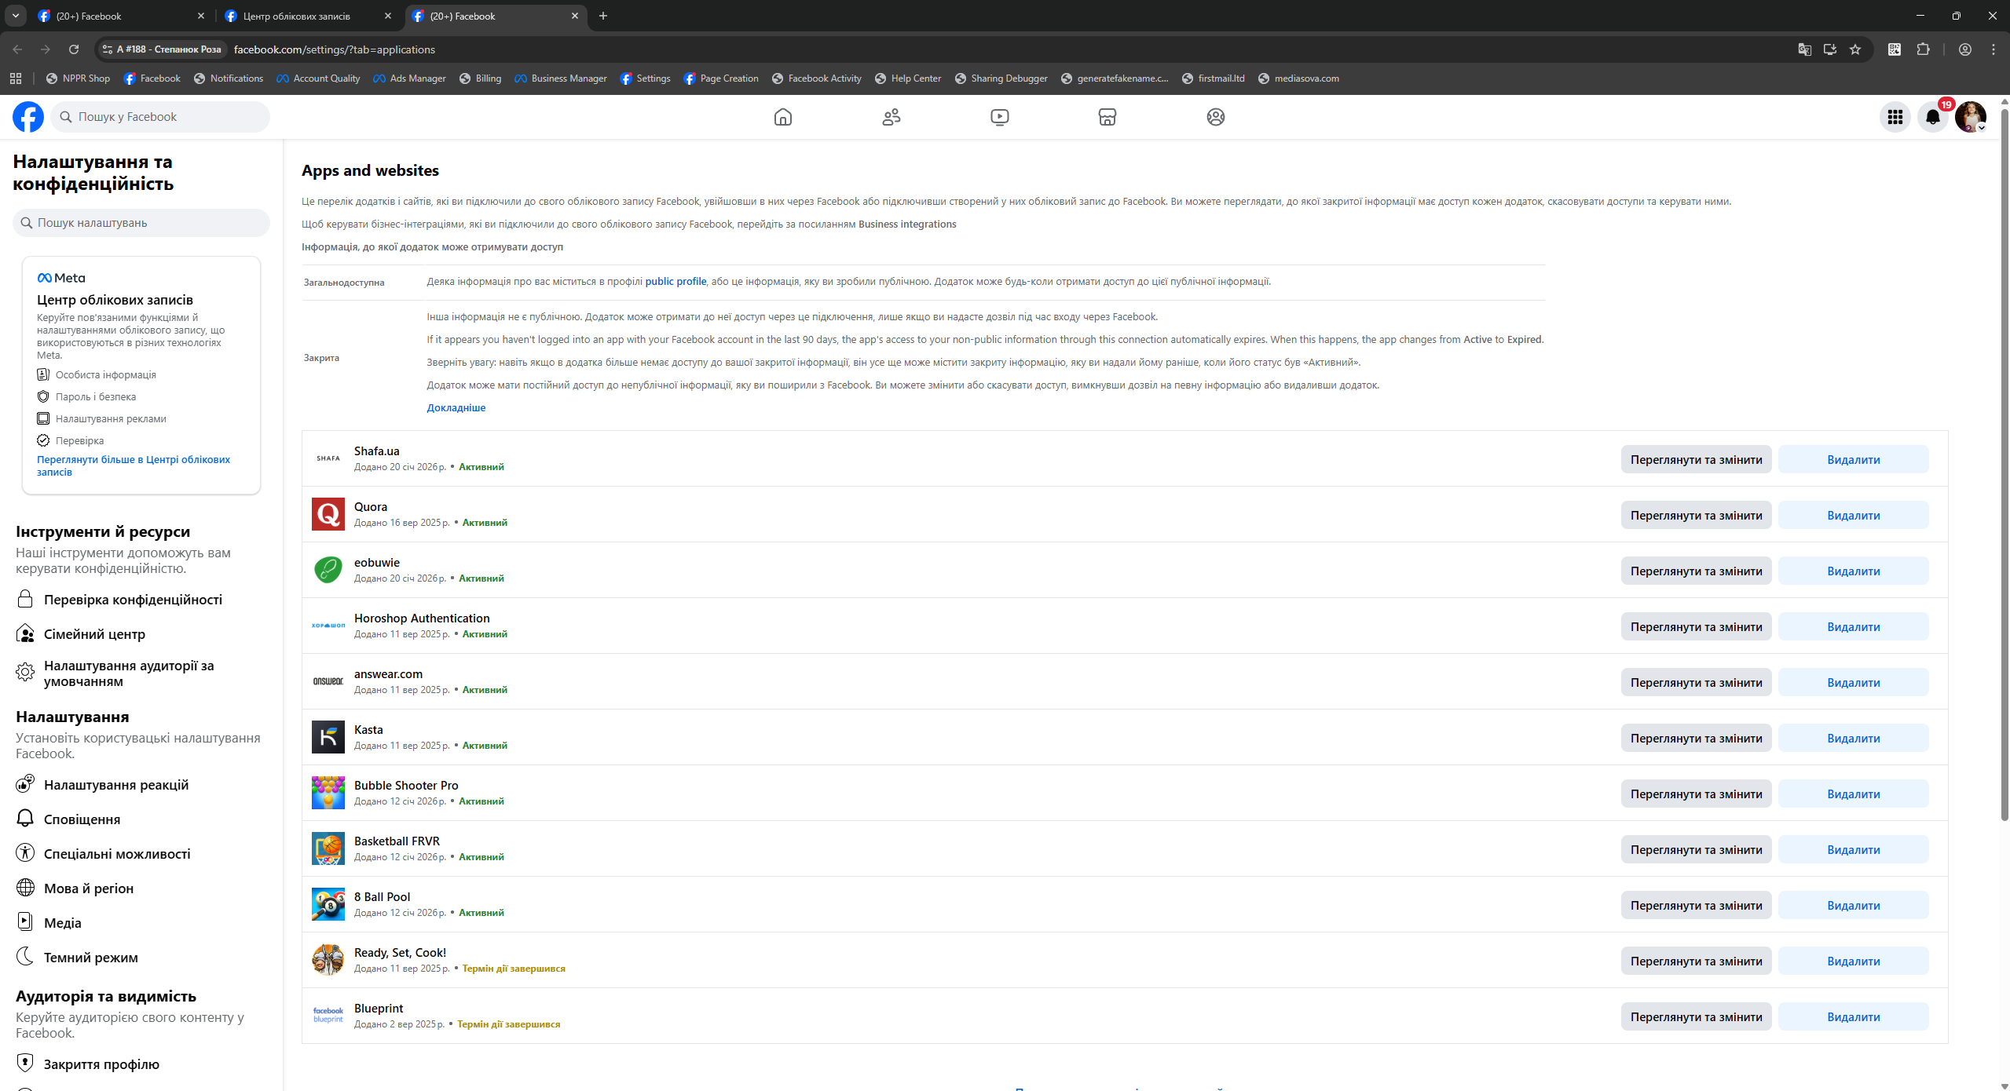Image resolution: width=2010 pixels, height=1091 pixels.
Task: Click the Пошук налаштувань search field
Action: pyautogui.click(x=141, y=223)
